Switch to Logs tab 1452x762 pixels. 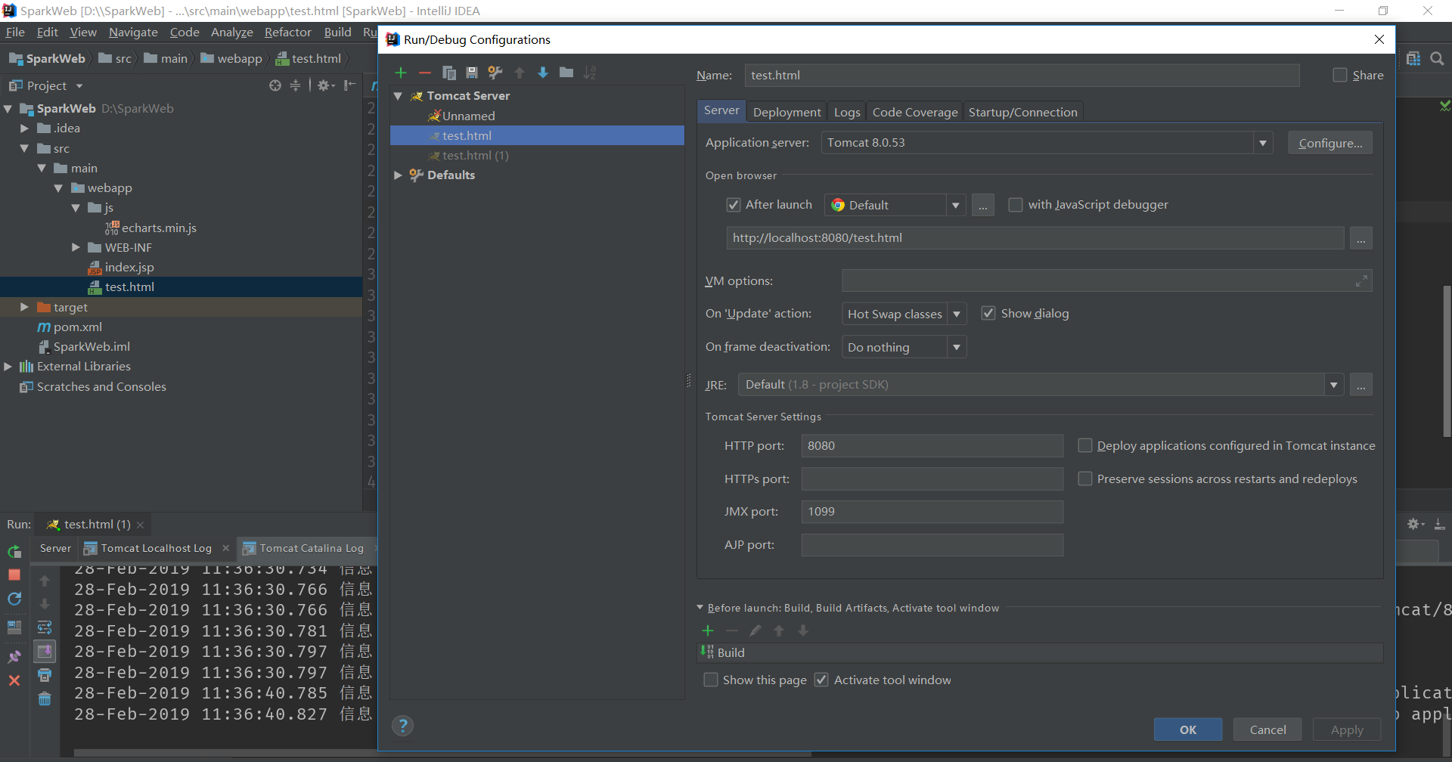(847, 112)
